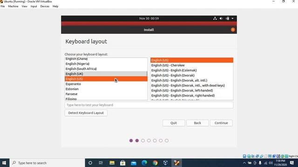Open the VirtualBox View menu
Screen dimensions: 298x167
tap(24, 6)
